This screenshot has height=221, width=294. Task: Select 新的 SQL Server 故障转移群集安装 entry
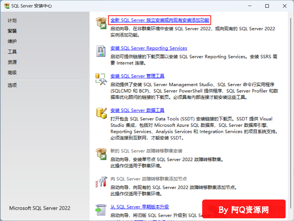[x=146, y=151]
